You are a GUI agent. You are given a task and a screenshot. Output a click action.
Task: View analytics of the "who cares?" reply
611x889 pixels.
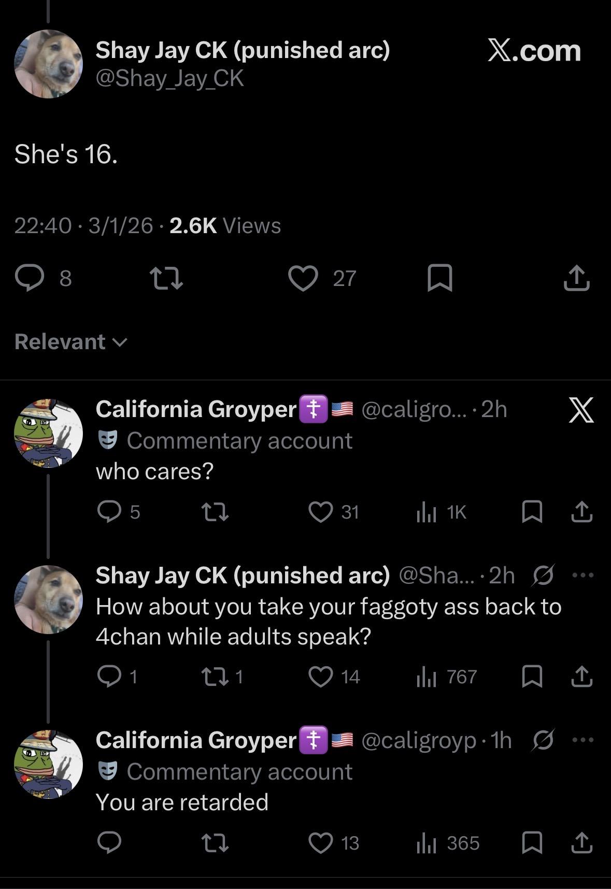(426, 512)
